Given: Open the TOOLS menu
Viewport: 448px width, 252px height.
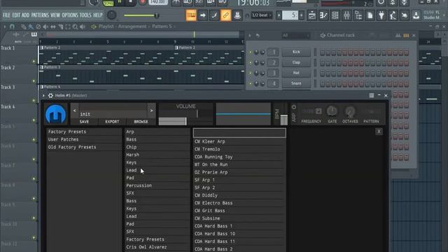Looking at the screenshot, I should coord(85,15).
